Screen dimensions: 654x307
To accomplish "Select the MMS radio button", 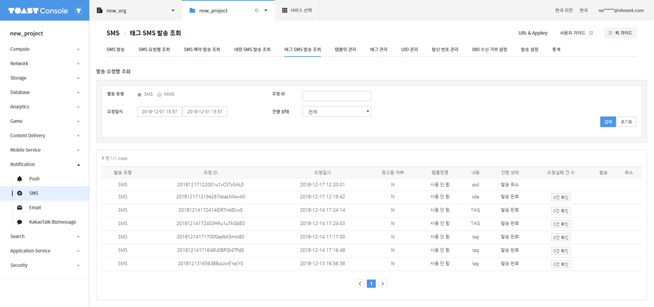I will (x=160, y=95).
